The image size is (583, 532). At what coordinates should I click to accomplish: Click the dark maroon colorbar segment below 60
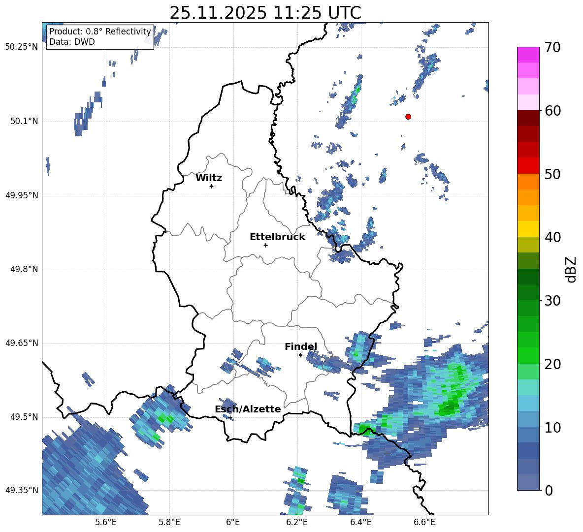(x=528, y=118)
